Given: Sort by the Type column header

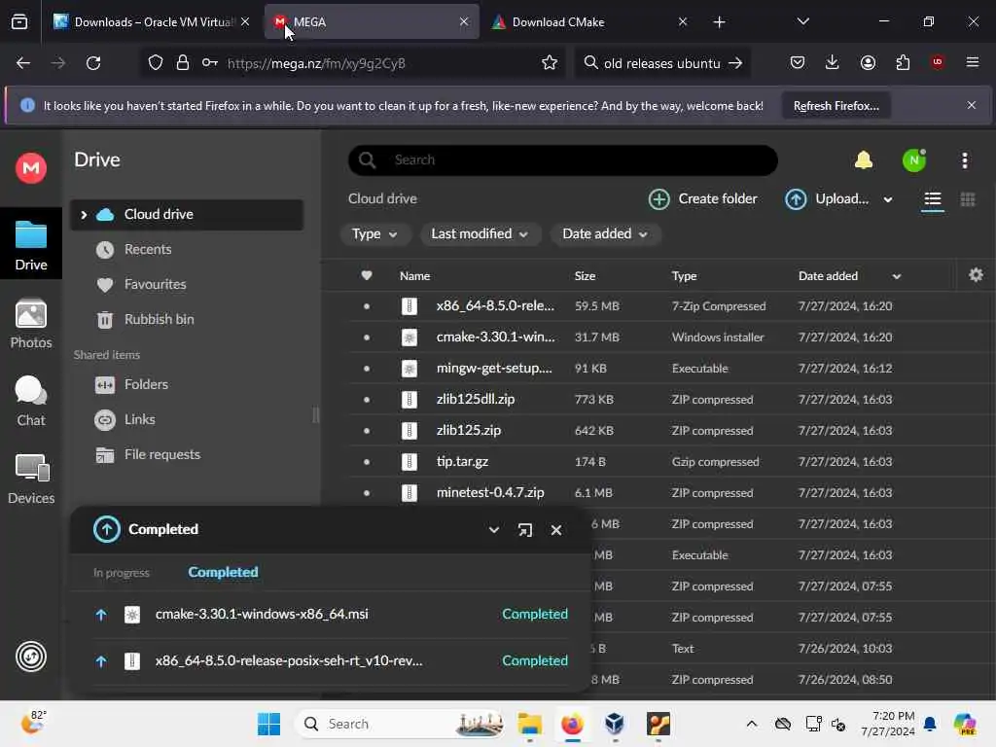Looking at the screenshot, I should point(684,275).
